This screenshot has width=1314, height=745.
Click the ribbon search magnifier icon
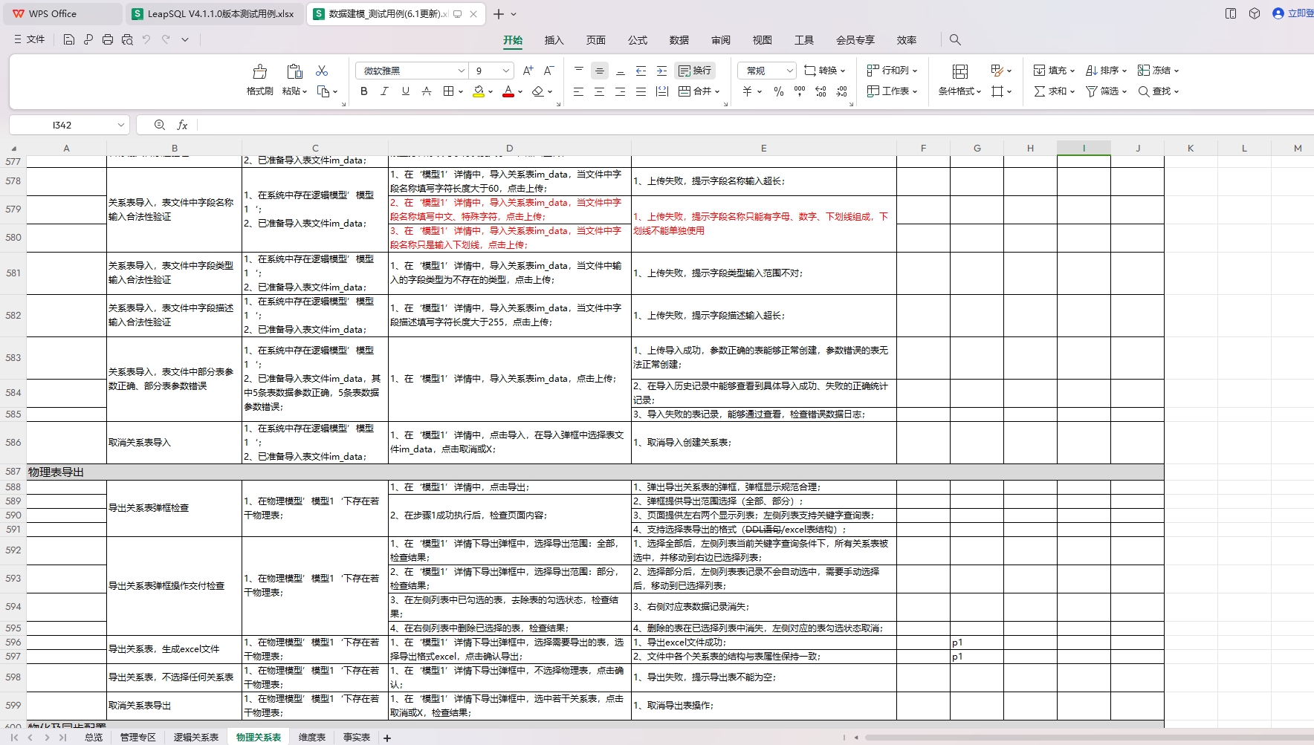point(955,39)
